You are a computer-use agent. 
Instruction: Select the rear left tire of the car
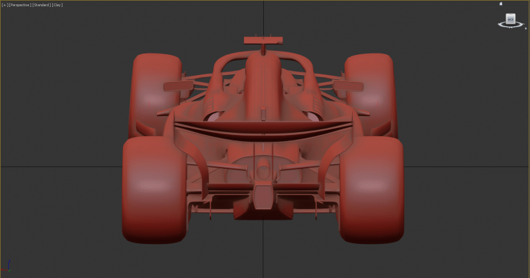click(x=156, y=188)
